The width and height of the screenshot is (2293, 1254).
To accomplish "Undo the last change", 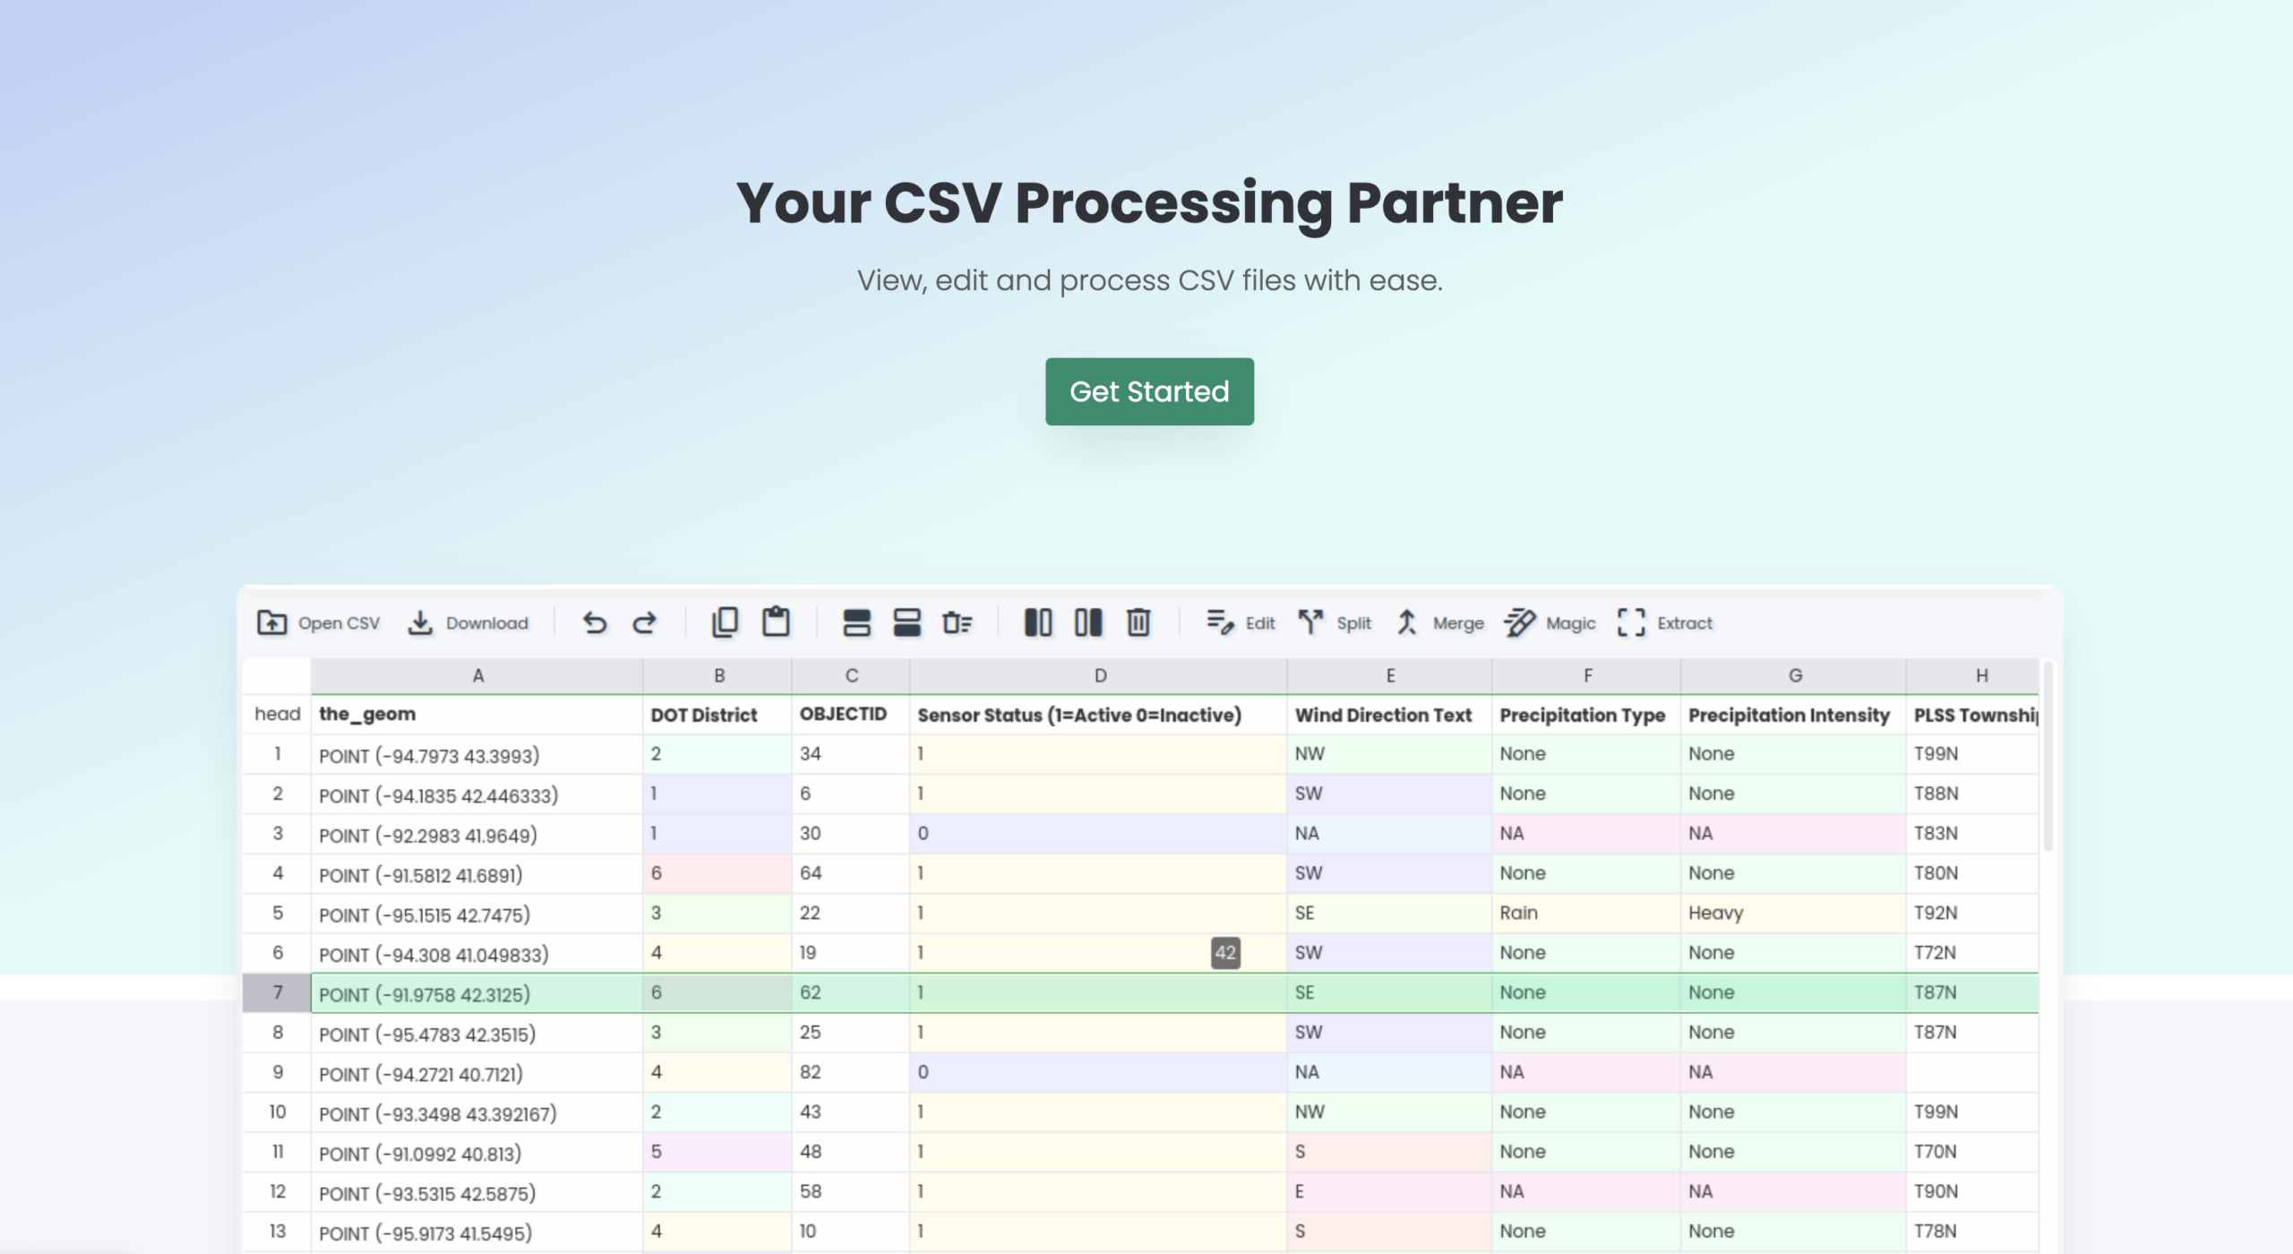I will pyautogui.click(x=596, y=623).
